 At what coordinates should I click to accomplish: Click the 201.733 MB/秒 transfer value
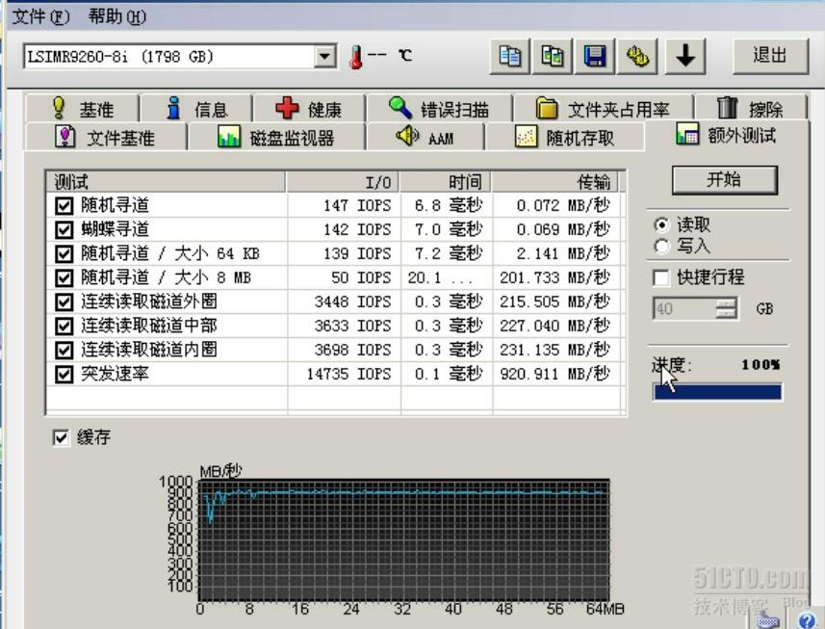[554, 277]
